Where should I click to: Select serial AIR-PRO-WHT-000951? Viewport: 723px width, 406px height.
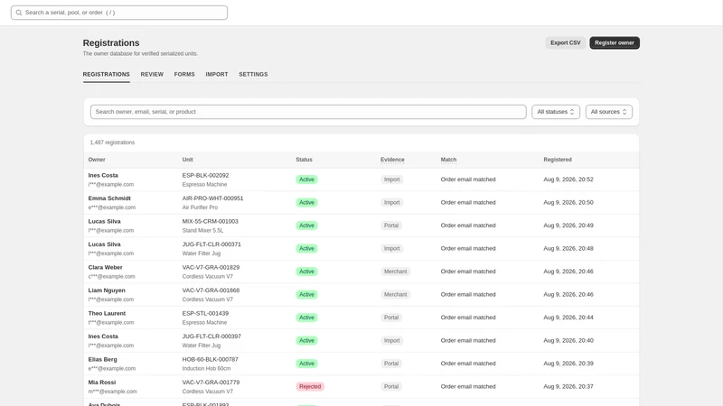(x=212, y=198)
